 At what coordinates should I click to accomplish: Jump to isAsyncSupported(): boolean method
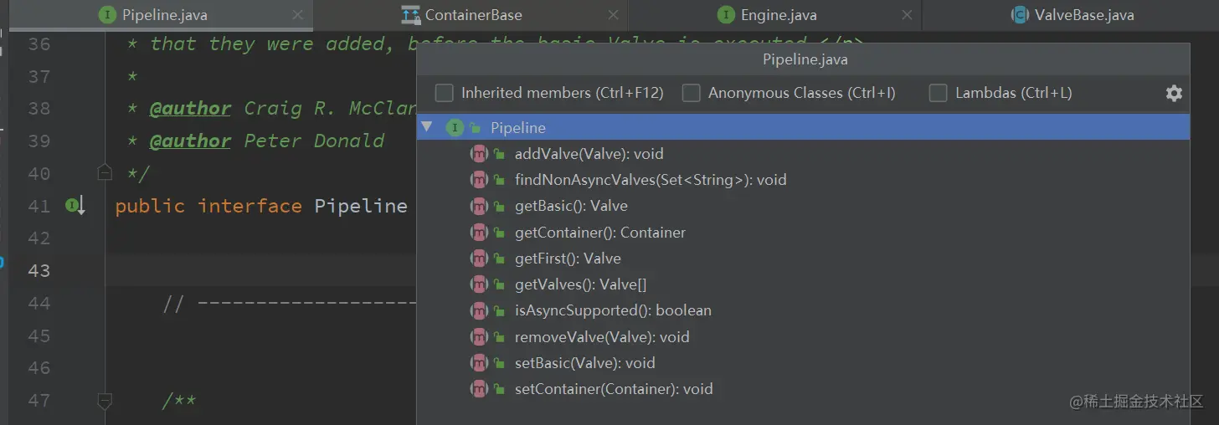613,310
